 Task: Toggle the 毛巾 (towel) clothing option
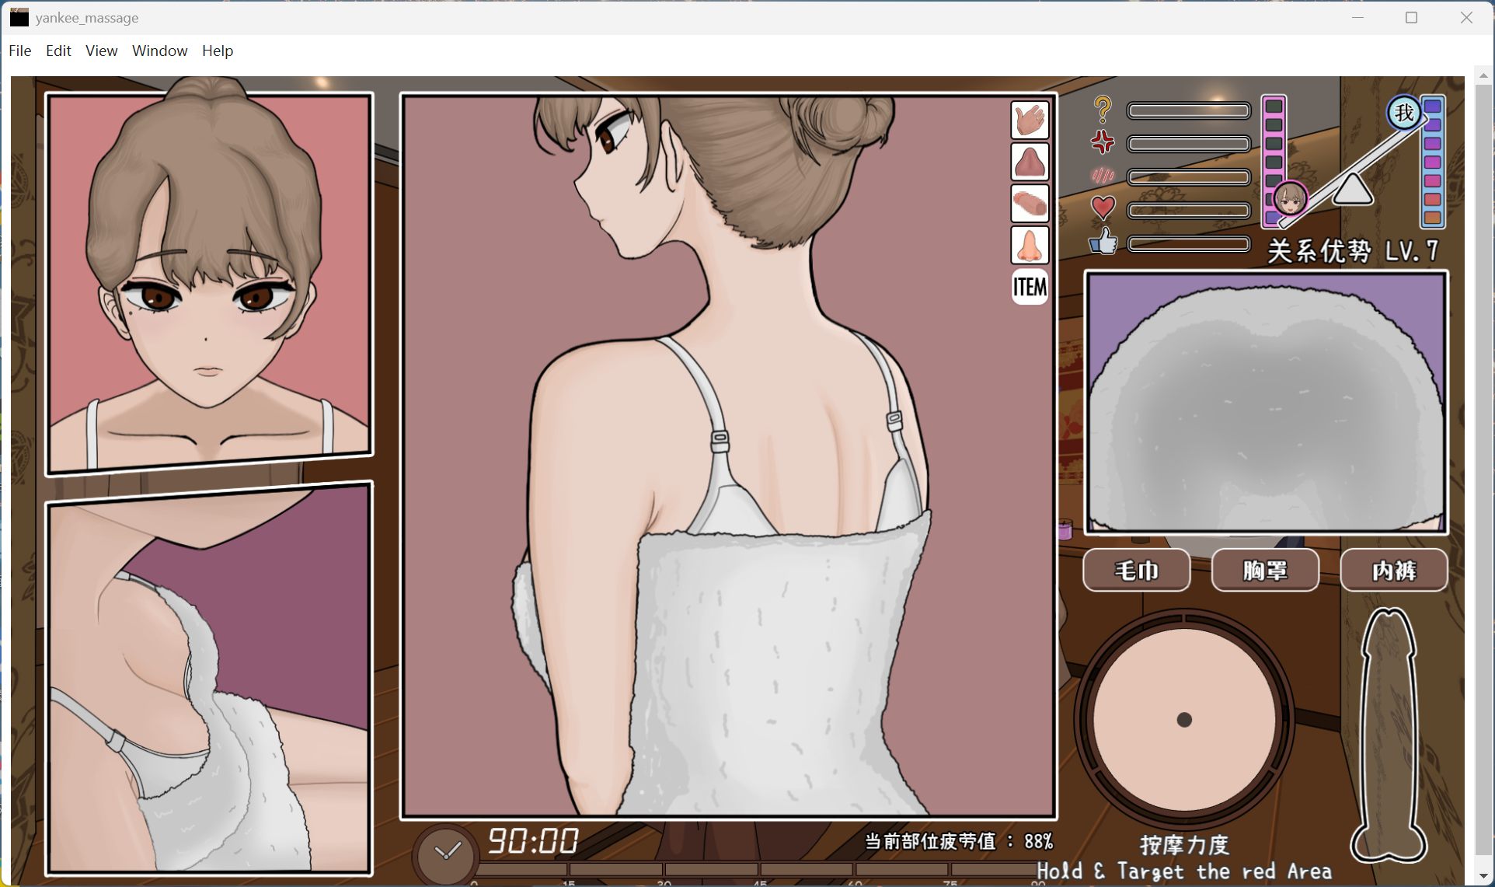(1136, 570)
